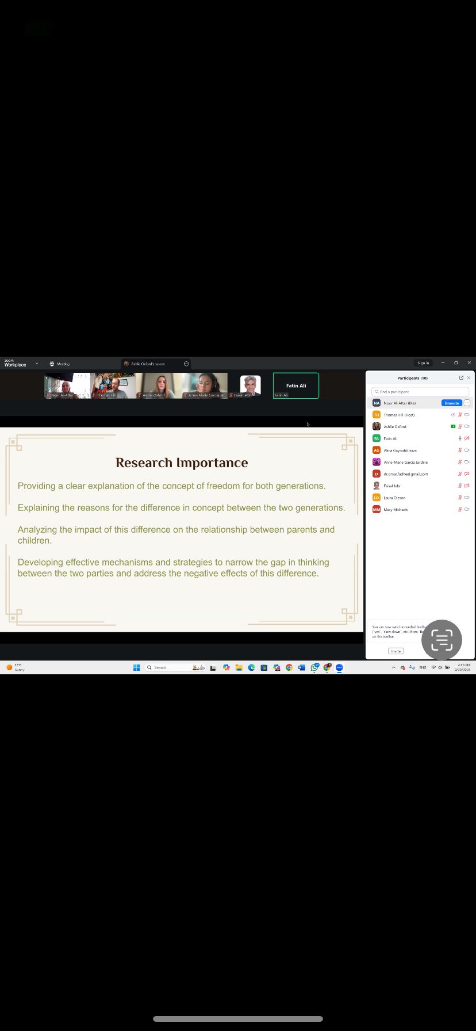Click Ashlie Oxford's green screen-share icon
The height and width of the screenshot is (1031, 476).
tap(453, 426)
